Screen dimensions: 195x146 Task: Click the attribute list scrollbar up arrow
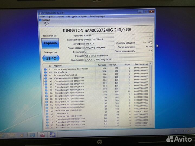pyautogui.click(x=151, y=64)
